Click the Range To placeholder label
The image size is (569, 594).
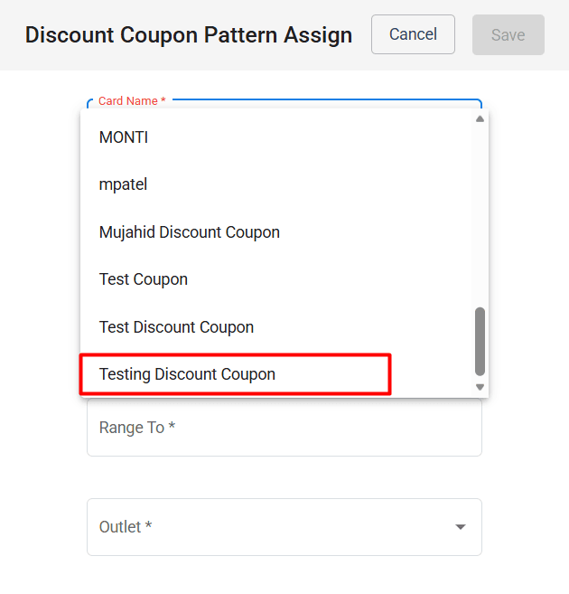pyautogui.click(x=136, y=428)
